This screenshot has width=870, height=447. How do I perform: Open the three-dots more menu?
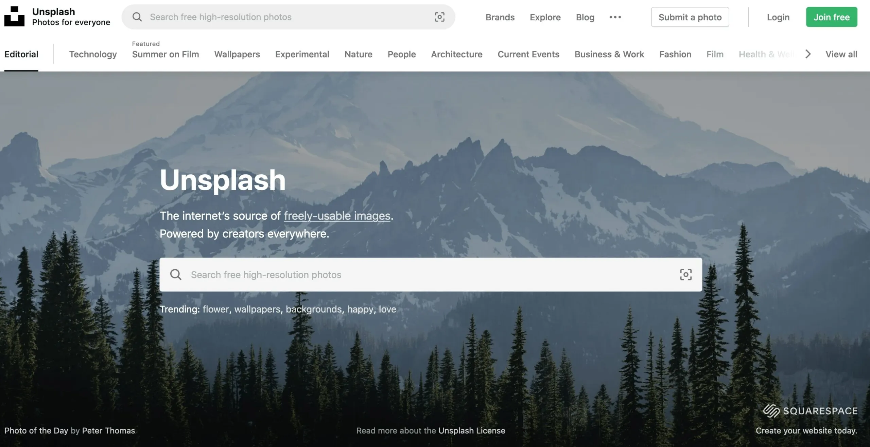pos(615,17)
